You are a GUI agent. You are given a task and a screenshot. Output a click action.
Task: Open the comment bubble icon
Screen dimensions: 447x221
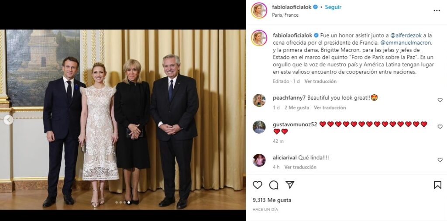pos(274,185)
